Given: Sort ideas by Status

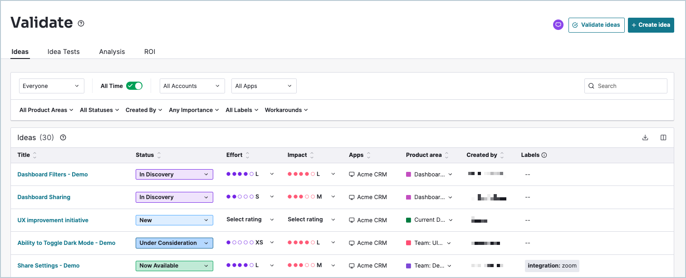Looking at the screenshot, I should click(x=159, y=155).
